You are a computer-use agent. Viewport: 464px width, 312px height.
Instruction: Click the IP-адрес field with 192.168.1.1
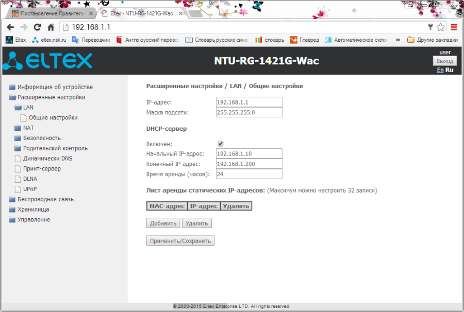point(249,102)
